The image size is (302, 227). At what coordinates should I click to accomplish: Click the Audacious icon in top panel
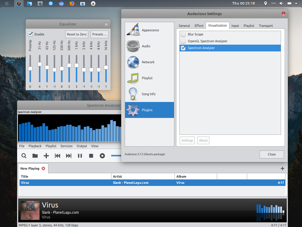click(x=19, y=4)
